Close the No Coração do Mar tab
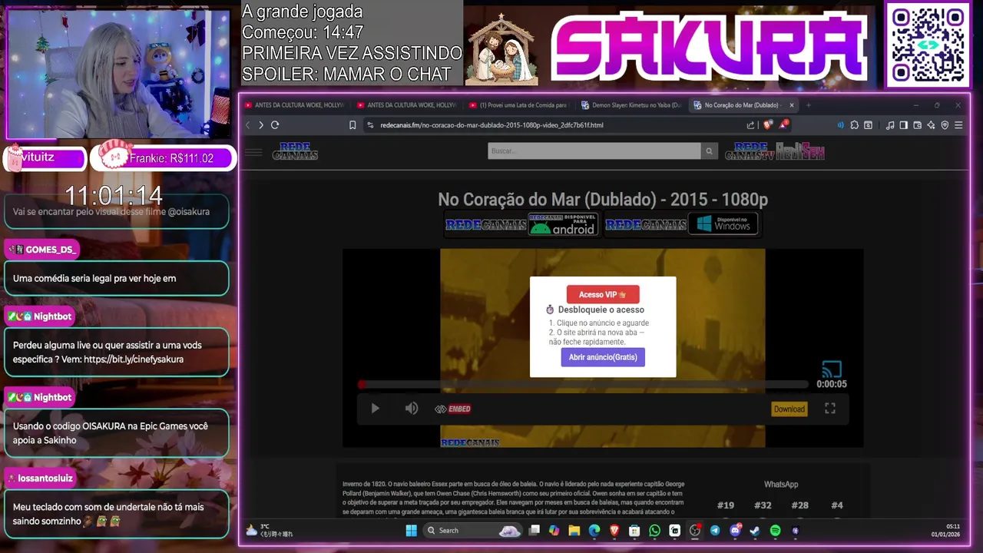 [x=792, y=105]
